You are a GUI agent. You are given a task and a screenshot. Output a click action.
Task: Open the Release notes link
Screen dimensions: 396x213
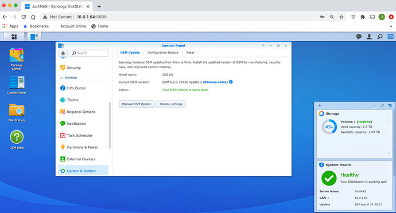click(x=215, y=82)
